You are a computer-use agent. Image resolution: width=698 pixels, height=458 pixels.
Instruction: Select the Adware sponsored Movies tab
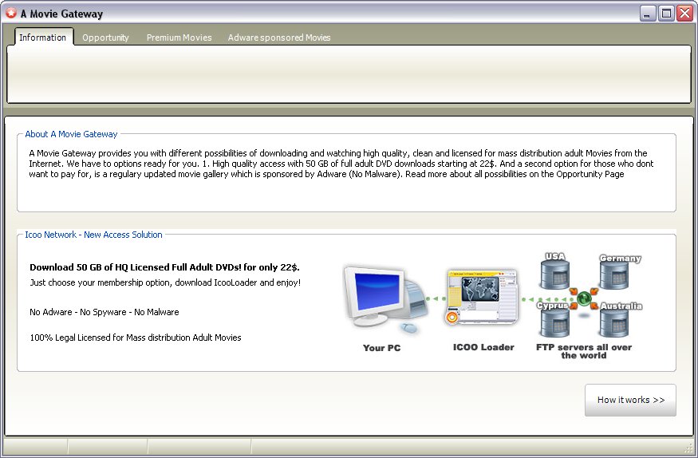[279, 38]
